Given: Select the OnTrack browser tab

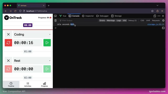Looking at the screenshot, I should pos(31,5).
